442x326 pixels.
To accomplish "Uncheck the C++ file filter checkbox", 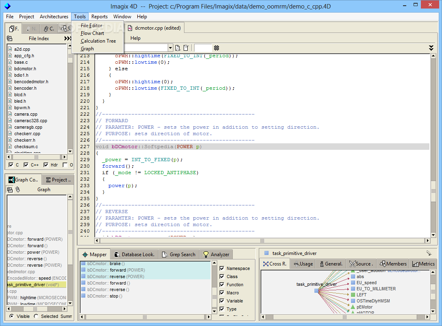I will (x=26, y=165).
